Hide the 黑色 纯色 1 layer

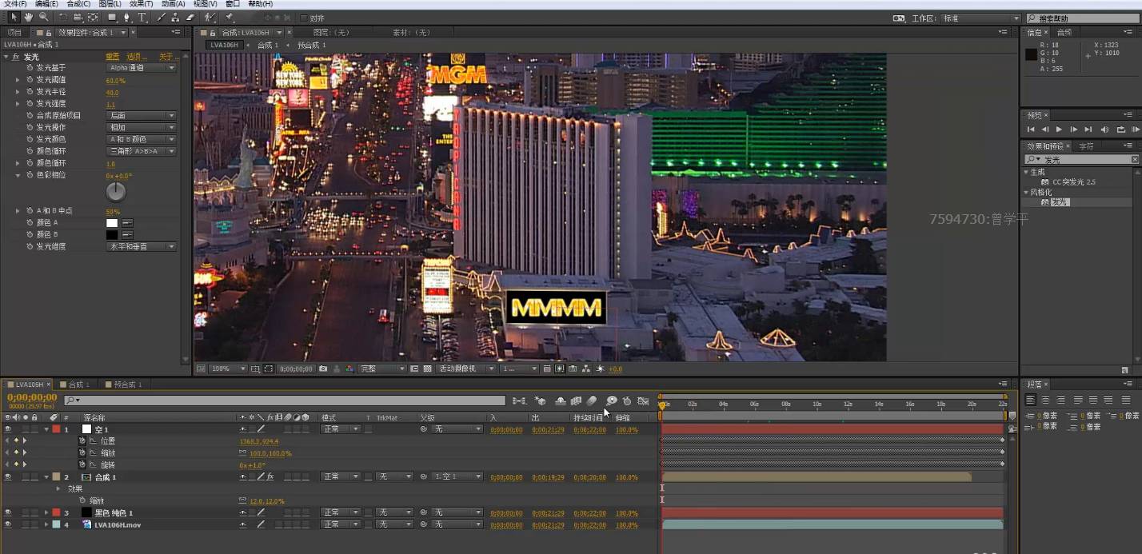point(7,512)
